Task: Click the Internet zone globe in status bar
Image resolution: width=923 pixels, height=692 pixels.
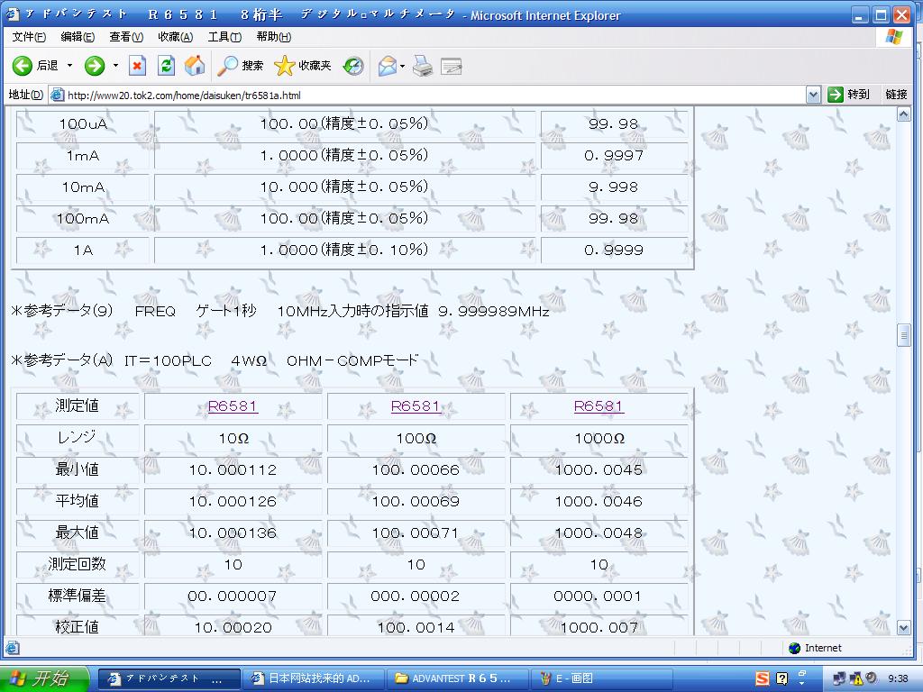Action: (x=795, y=648)
